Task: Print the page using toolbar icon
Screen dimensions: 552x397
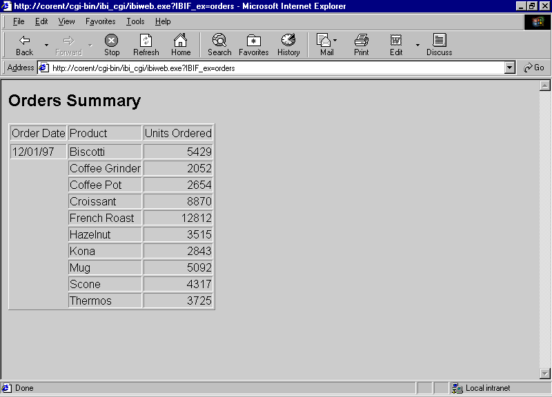Action: (x=361, y=40)
